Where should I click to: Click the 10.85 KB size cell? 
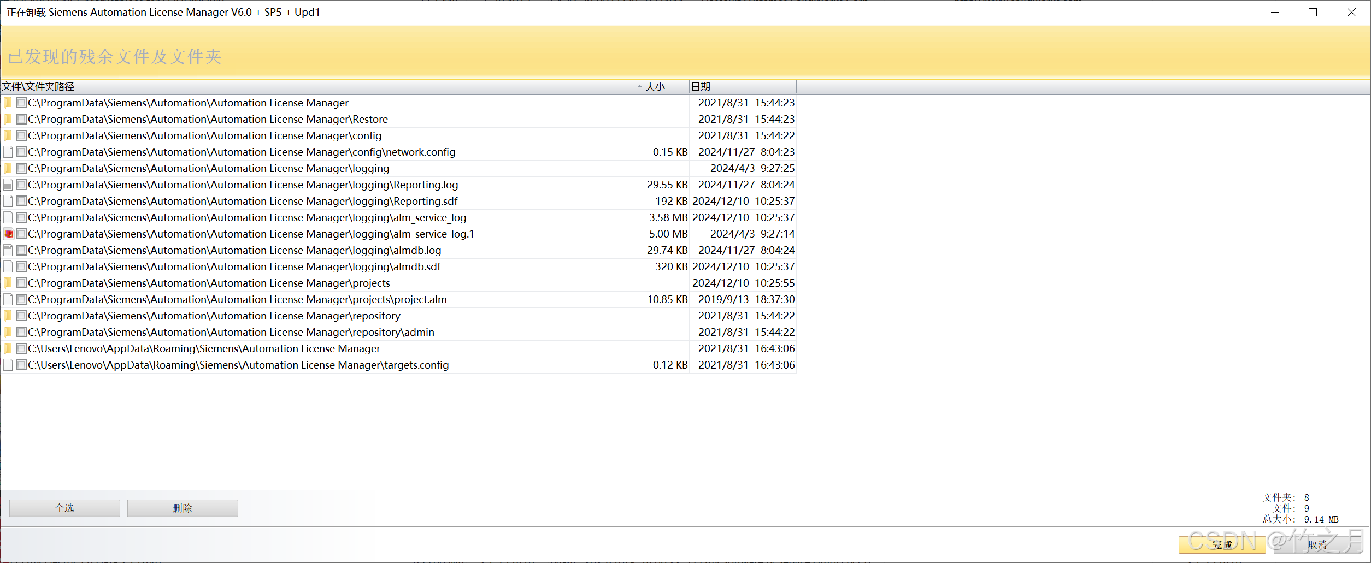[667, 299]
